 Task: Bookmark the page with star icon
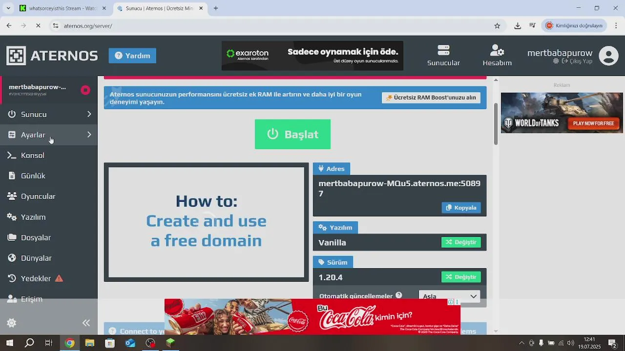(497, 26)
